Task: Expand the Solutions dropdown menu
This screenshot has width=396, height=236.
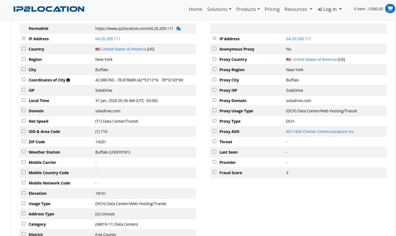Action: click(219, 9)
